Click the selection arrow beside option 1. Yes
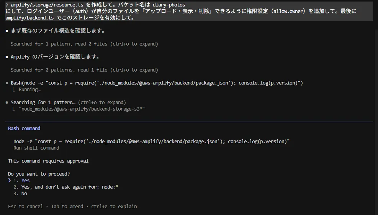 click(x=10, y=181)
